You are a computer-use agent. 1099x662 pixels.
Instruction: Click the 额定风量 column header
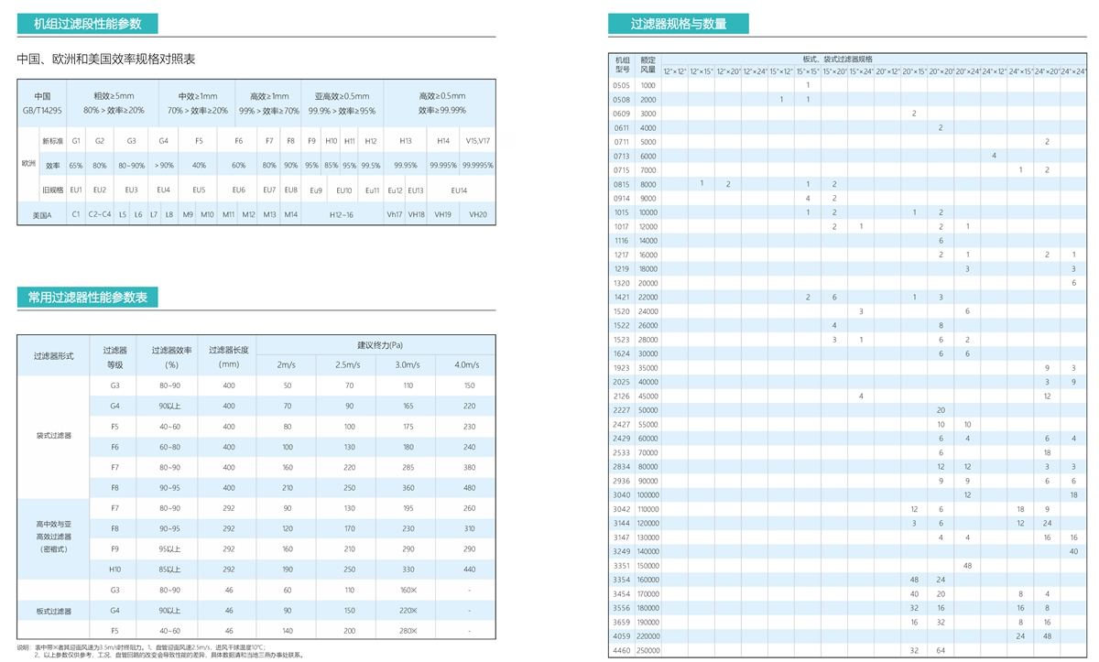click(648, 64)
